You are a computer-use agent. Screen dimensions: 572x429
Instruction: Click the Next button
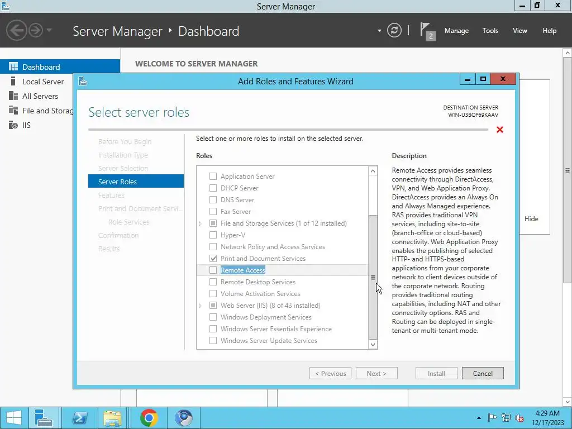376,373
